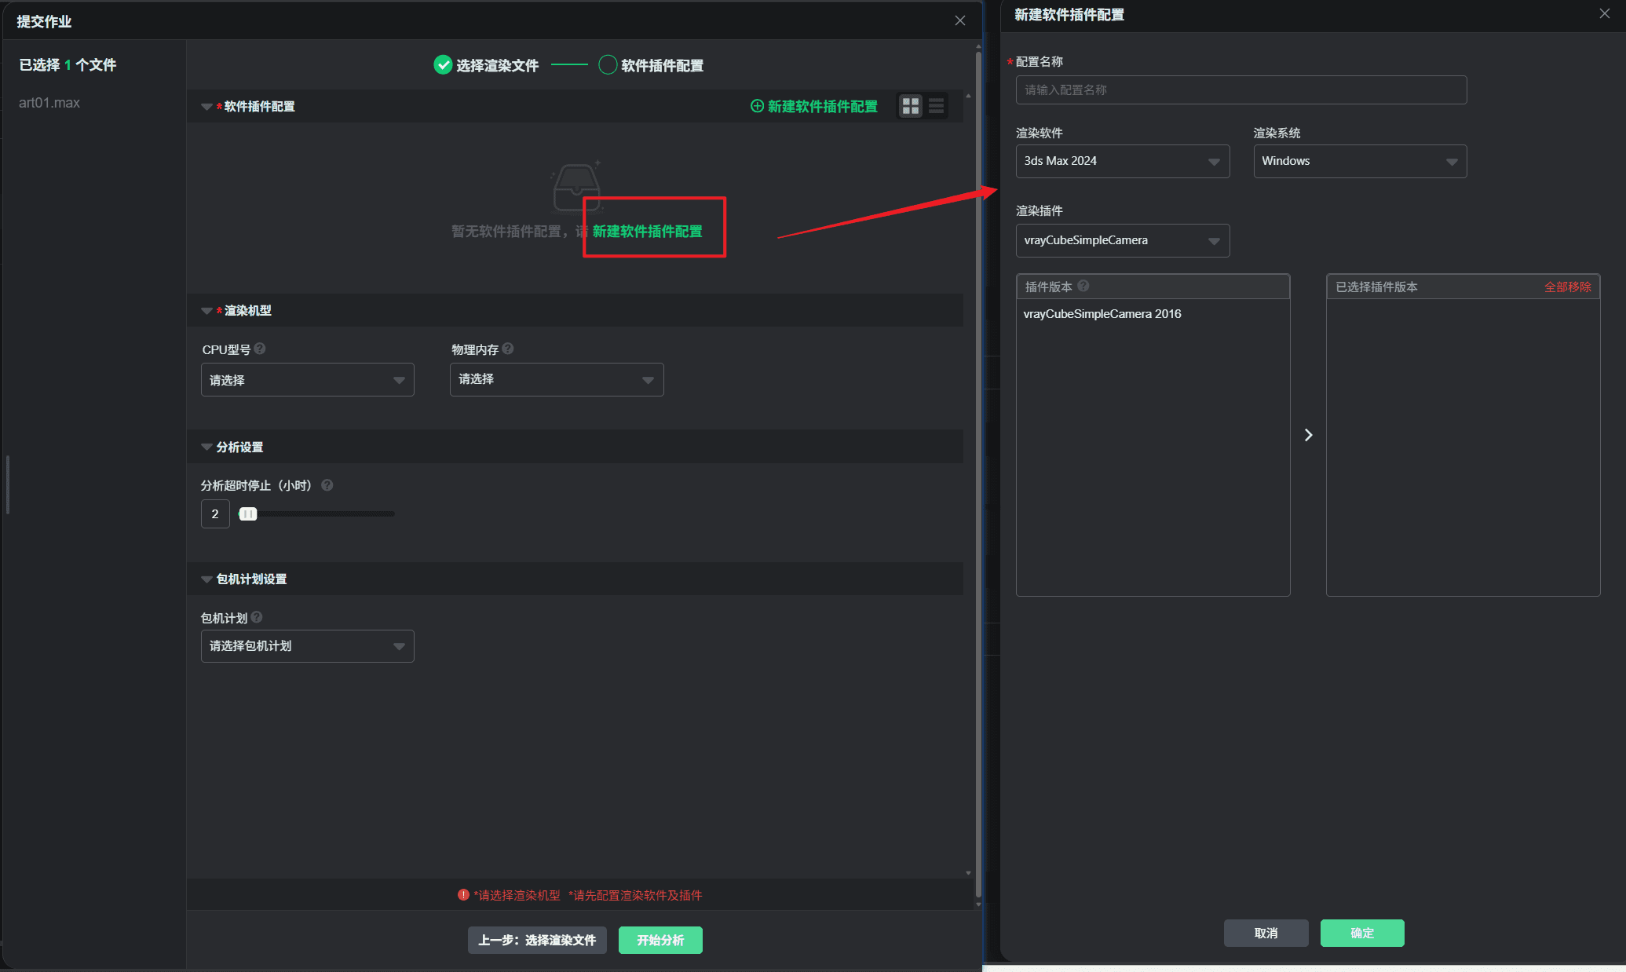The height and width of the screenshot is (972, 1626).
Task: Click the 上一步:选择渲染文件 button
Action: coord(537,940)
